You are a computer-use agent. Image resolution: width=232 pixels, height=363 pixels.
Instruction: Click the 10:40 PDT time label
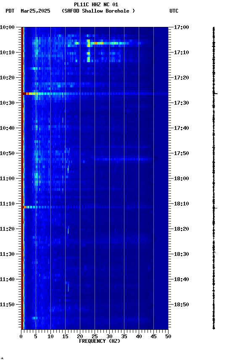coord(7,128)
